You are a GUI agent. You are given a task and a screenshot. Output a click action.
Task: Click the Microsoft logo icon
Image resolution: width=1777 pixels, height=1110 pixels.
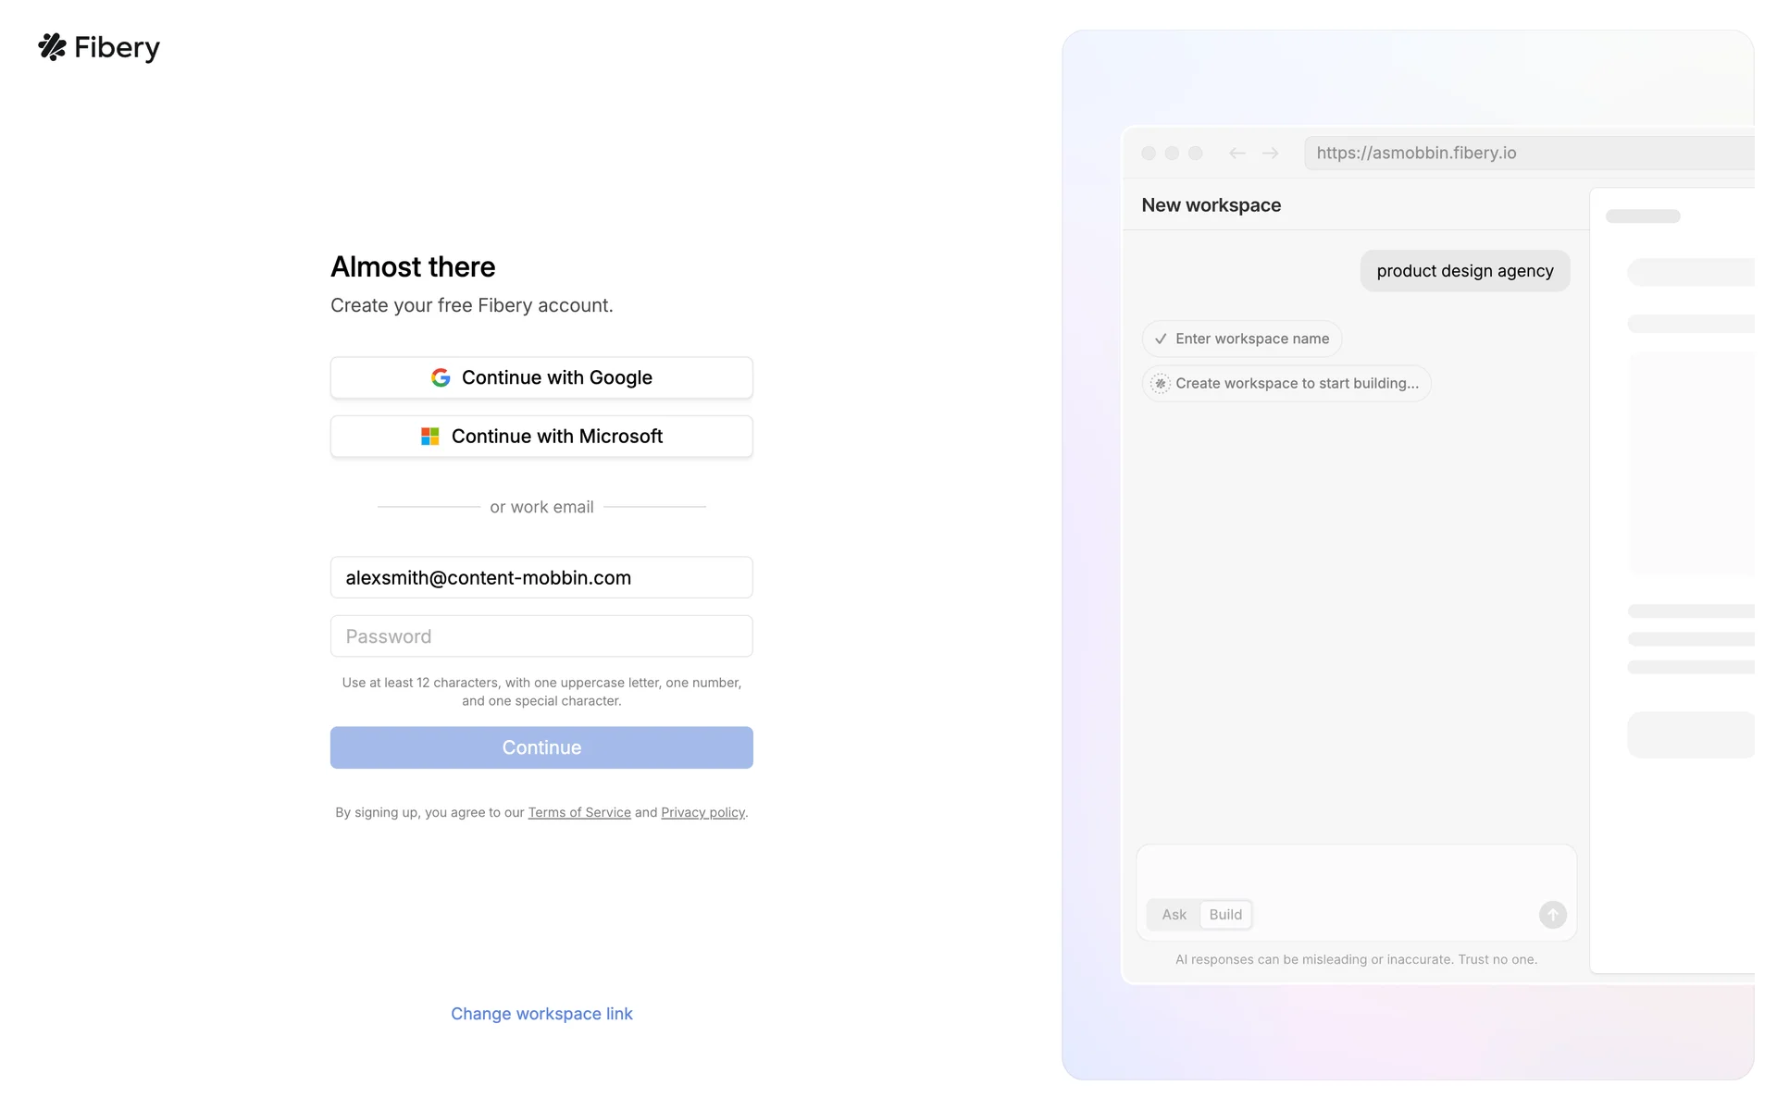430,437
